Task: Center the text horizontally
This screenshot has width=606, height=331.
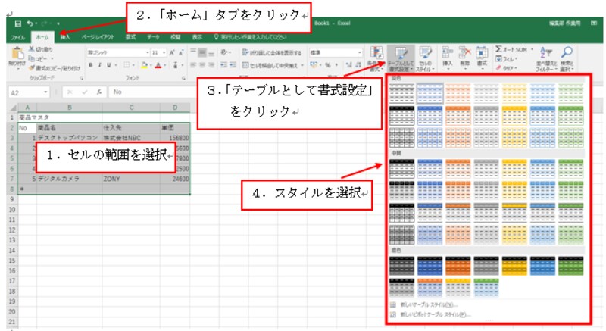Action: tap(202, 65)
